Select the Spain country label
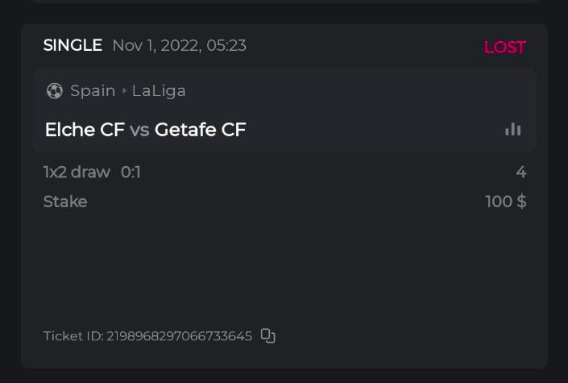568x383 pixels. click(93, 91)
